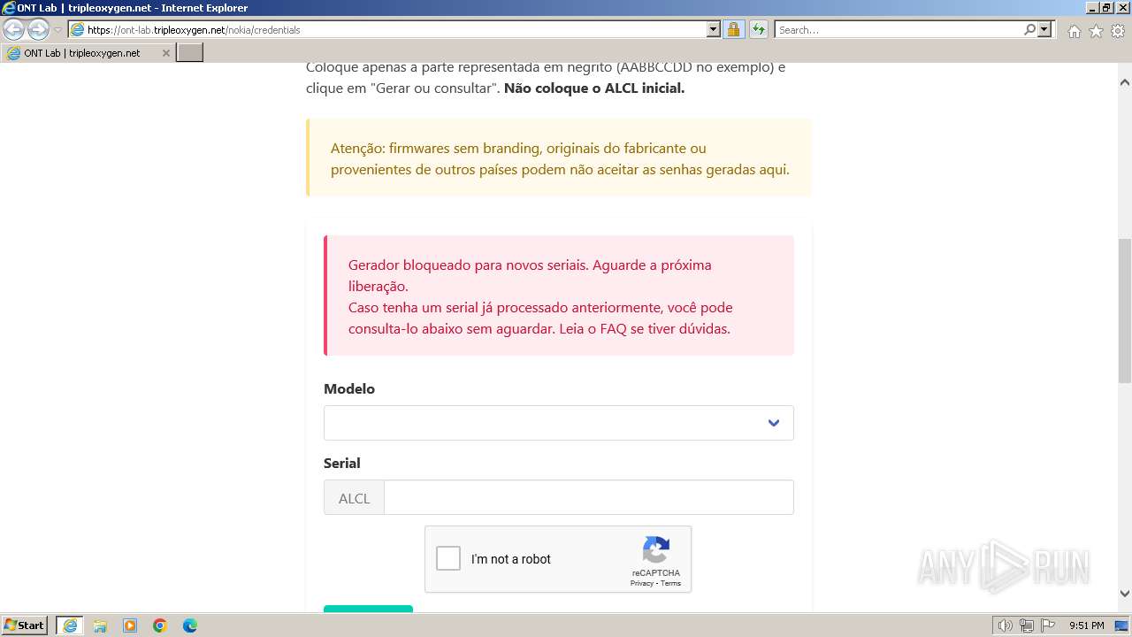Click Internet Explorer taskbar icon
Viewport: 1132px width, 637px height.
click(70, 625)
